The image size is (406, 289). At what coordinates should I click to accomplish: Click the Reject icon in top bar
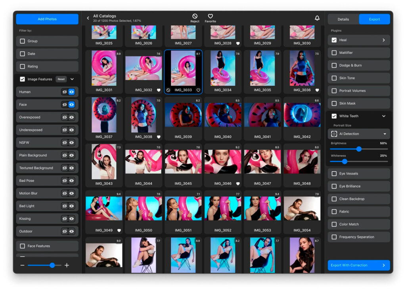point(195,17)
